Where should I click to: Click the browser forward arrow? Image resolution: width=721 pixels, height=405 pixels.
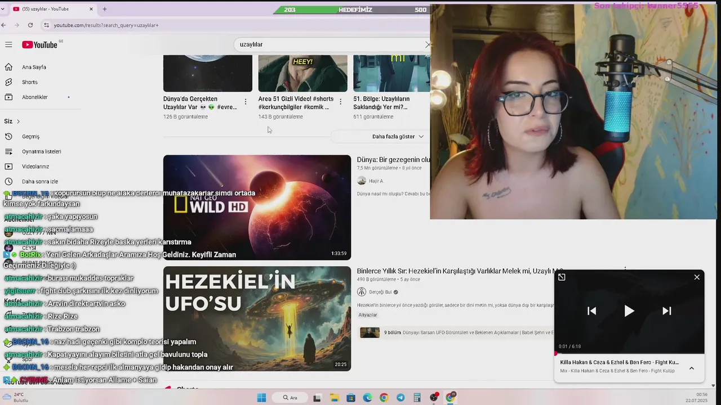(x=17, y=25)
